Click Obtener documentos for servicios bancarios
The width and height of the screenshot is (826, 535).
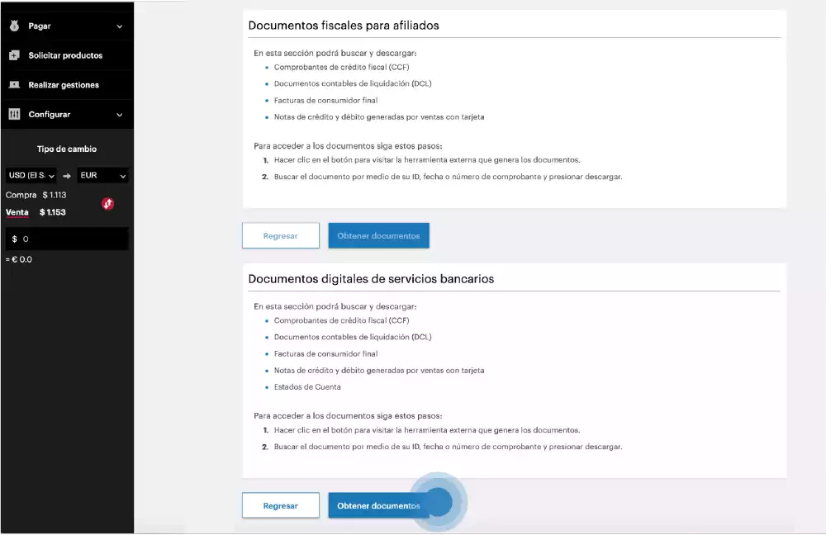tap(378, 505)
